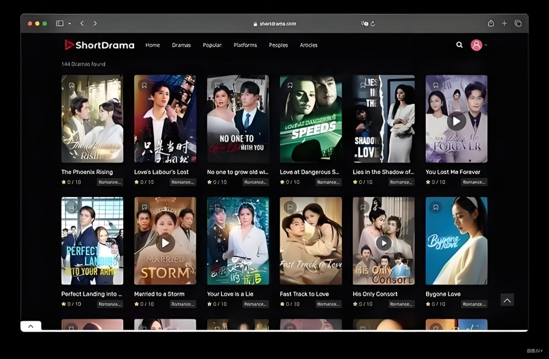549x359 pixels.
Task: Go to the Platforms nav item
Action: (x=245, y=45)
